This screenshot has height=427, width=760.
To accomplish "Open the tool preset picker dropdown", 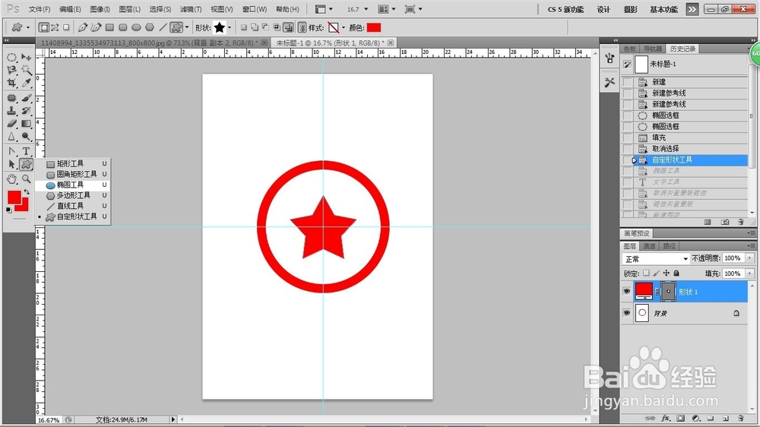I will 27,27.
